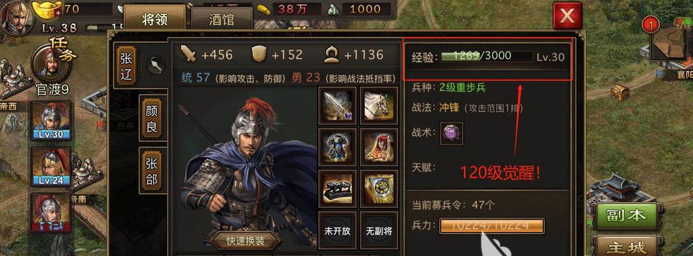Image resolution: width=693 pixels, height=256 pixels.
Task: Select the Lv.24 general portrait
Action: [x=51, y=166]
